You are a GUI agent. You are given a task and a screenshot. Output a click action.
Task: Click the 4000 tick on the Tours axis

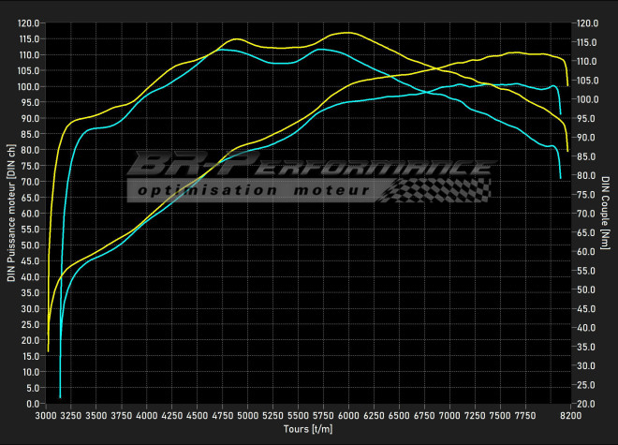point(147,414)
